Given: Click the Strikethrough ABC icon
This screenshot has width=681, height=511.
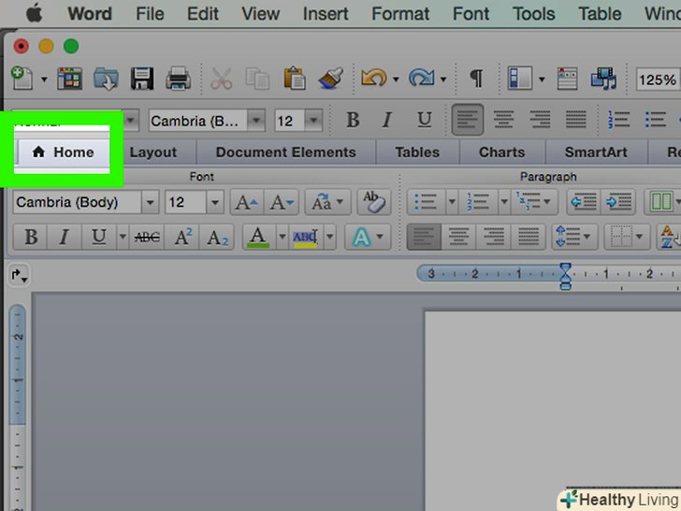Looking at the screenshot, I should pos(147,237).
